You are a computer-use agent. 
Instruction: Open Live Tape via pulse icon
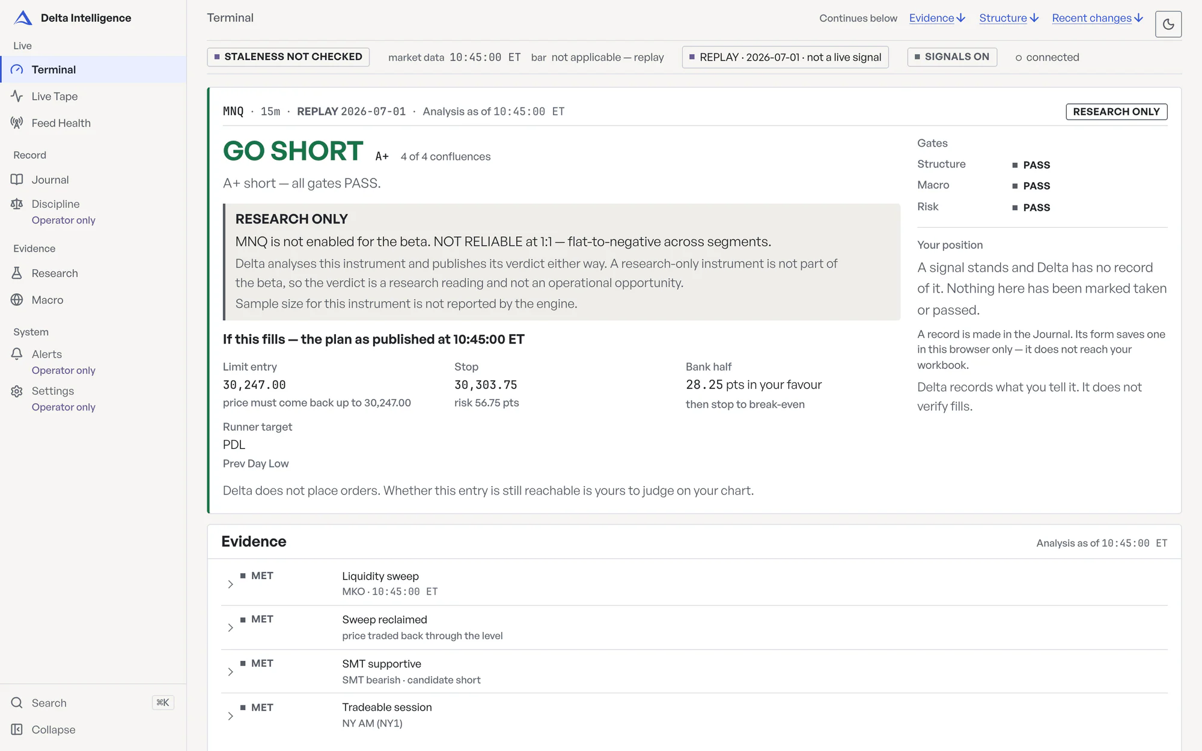pyautogui.click(x=17, y=96)
